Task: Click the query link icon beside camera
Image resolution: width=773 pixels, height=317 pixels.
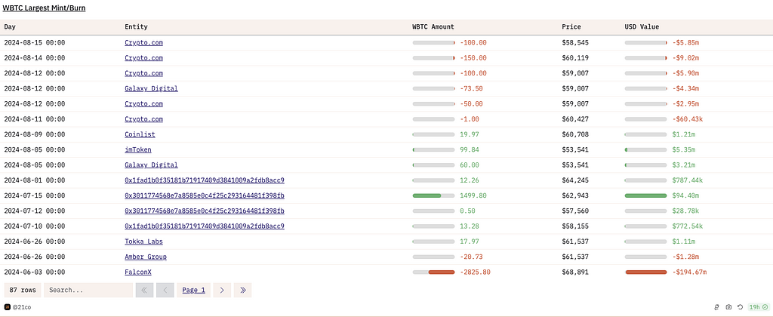Action: pos(716,307)
